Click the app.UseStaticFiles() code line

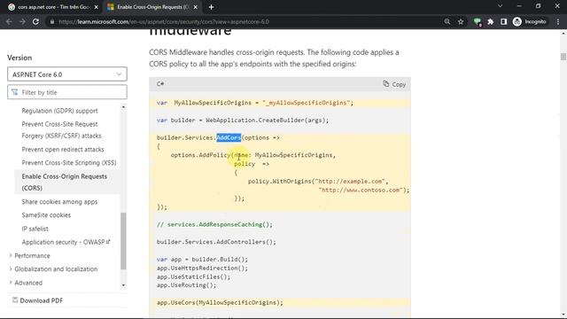point(193,276)
